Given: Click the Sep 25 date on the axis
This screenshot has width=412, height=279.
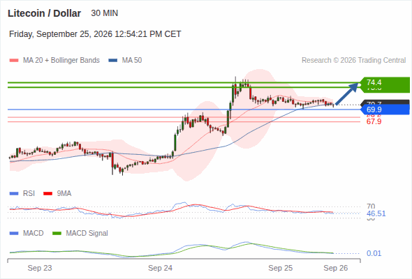Looking at the screenshot, I should (280, 268).
